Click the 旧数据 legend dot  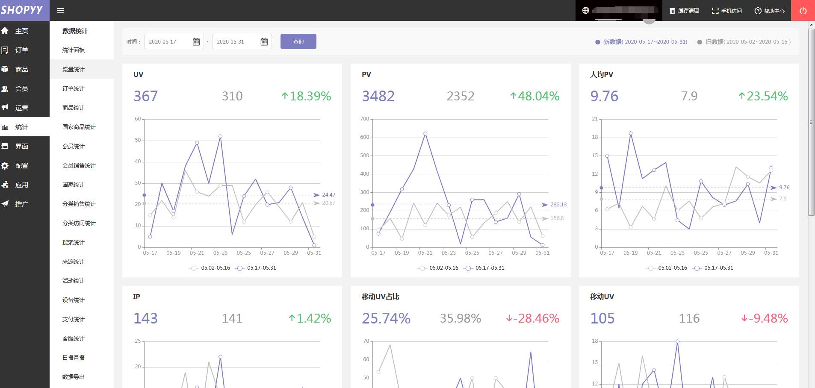click(700, 42)
